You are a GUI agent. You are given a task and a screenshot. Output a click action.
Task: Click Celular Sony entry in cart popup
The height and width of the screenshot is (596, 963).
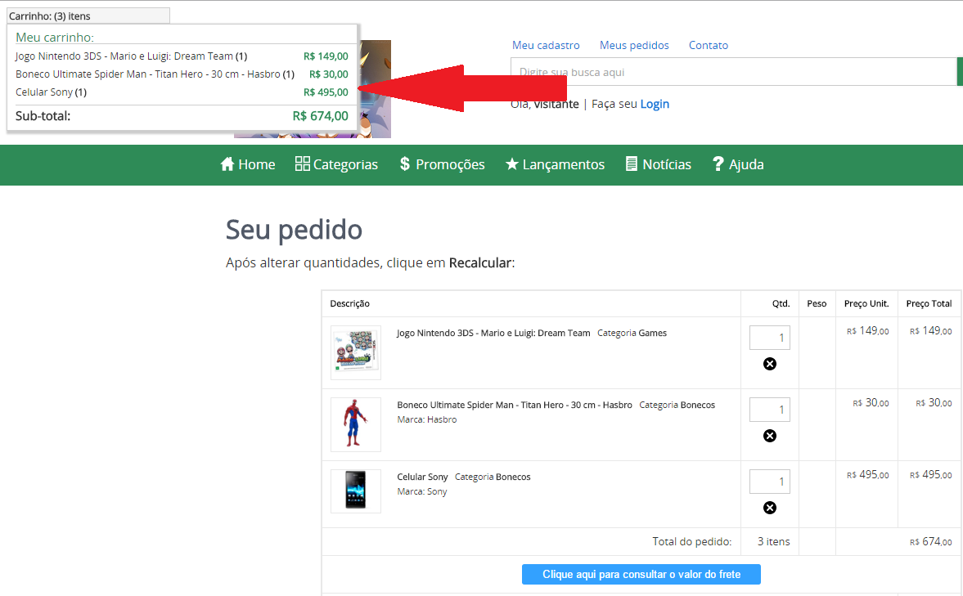coord(51,92)
